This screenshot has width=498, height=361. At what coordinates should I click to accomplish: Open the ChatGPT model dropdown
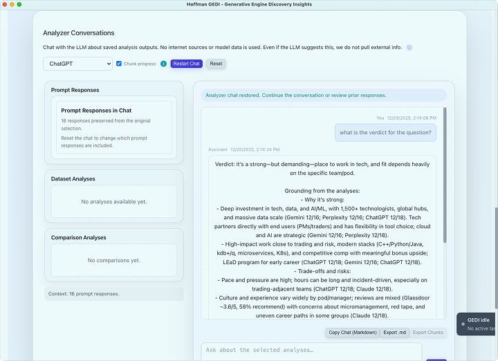pos(77,64)
